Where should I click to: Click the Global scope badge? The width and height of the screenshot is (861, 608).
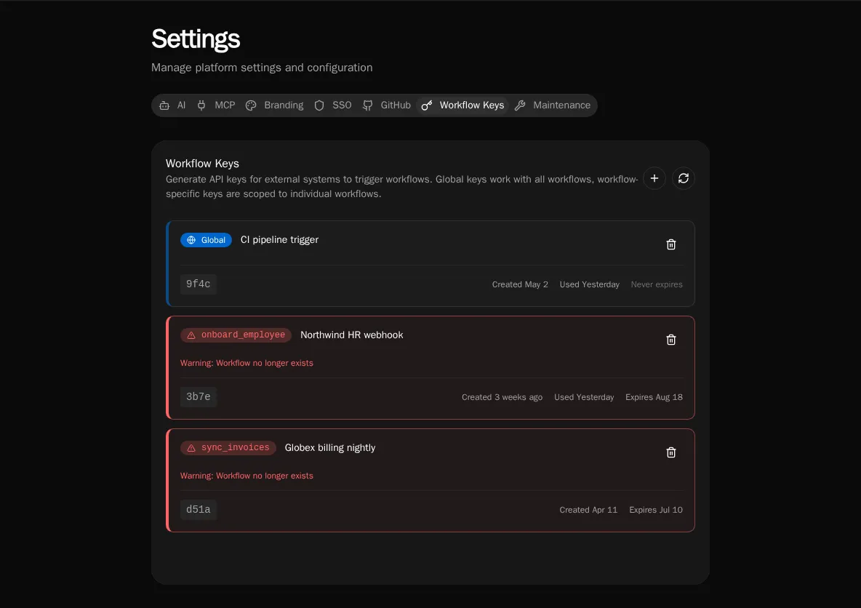[206, 240]
